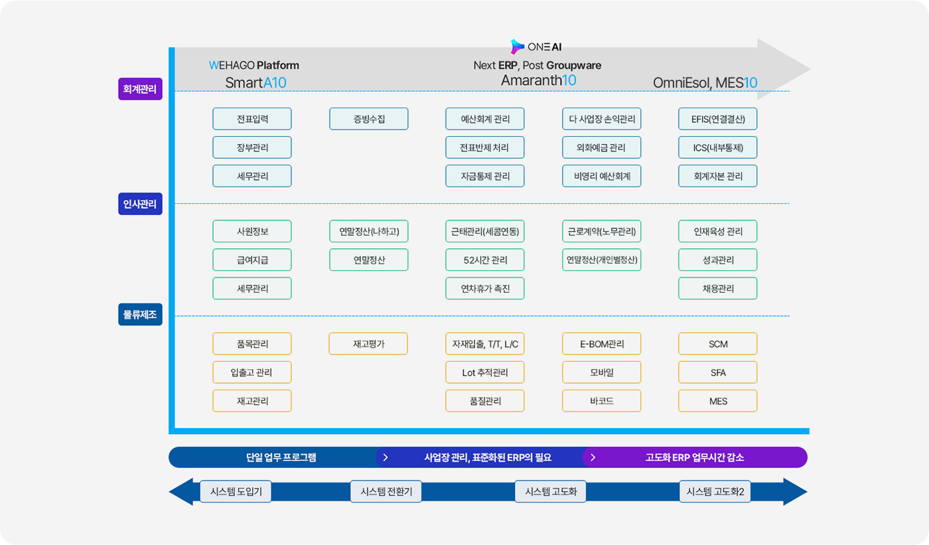The image size is (929, 545).
Task: Open the orange-outlined MES box
Action: (x=718, y=400)
